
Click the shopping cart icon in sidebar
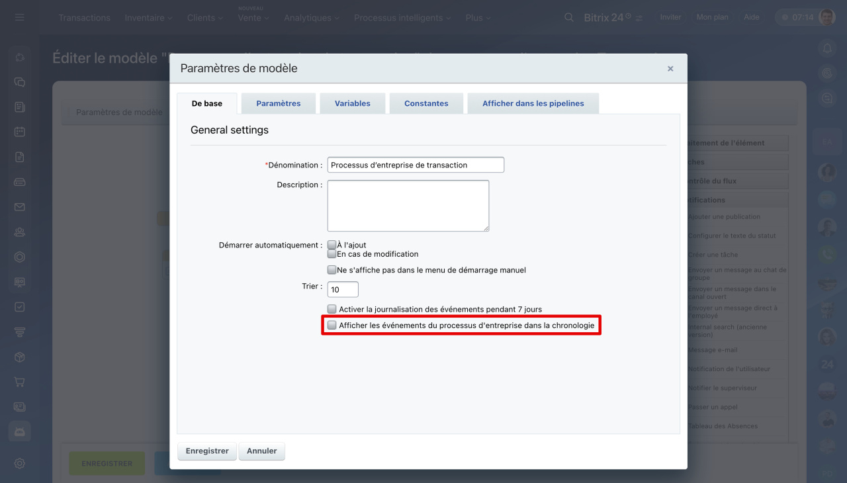(20, 382)
